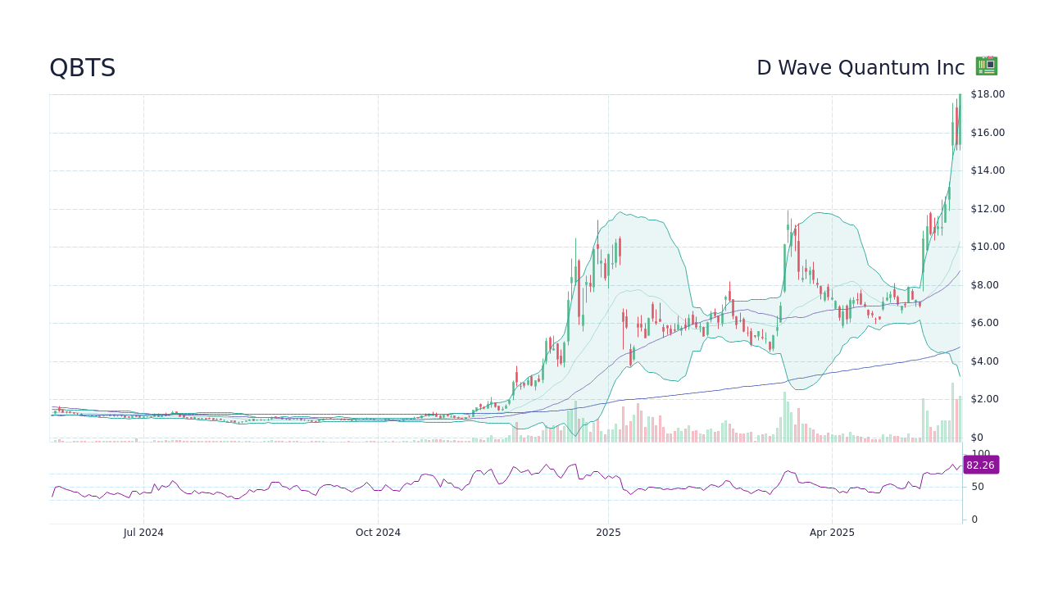
Task: Click the $0 price axis label
Action: (x=977, y=438)
